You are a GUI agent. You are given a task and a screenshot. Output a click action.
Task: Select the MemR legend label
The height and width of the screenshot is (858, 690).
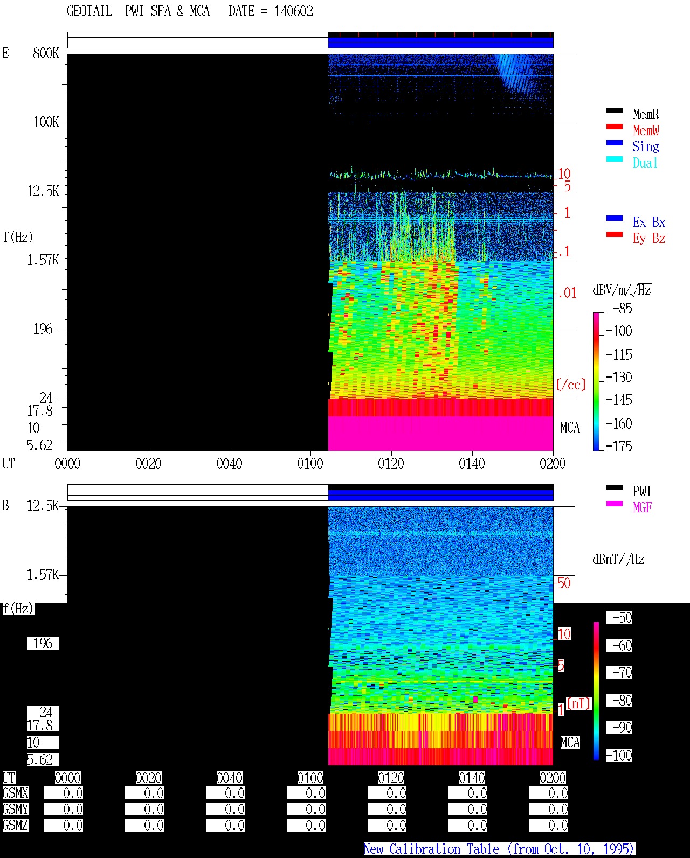coord(646,114)
